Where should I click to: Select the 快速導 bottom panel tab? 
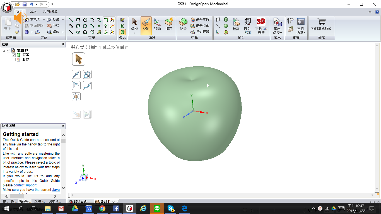pos(25,201)
